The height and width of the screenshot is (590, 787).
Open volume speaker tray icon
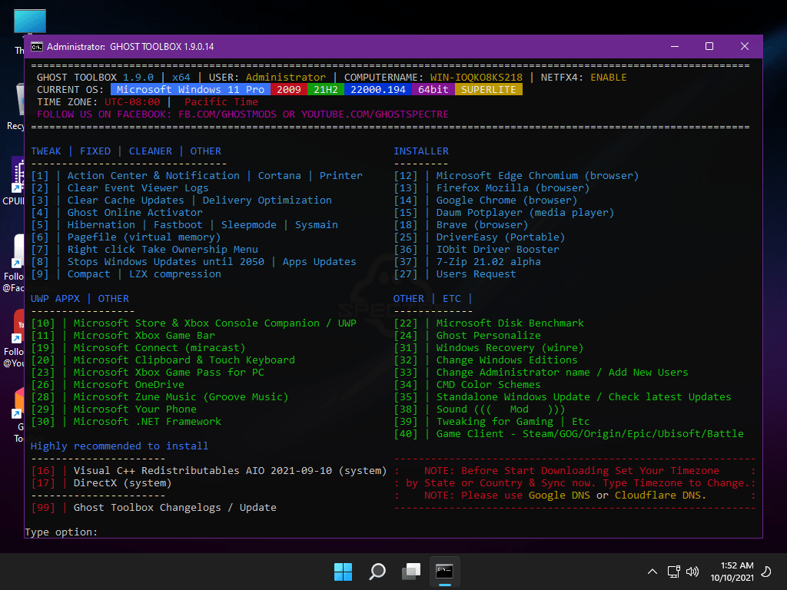pyautogui.click(x=692, y=572)
